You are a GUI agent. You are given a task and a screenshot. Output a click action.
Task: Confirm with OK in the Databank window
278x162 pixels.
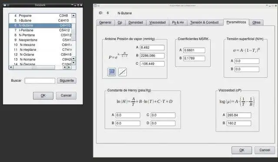(43, 96)
